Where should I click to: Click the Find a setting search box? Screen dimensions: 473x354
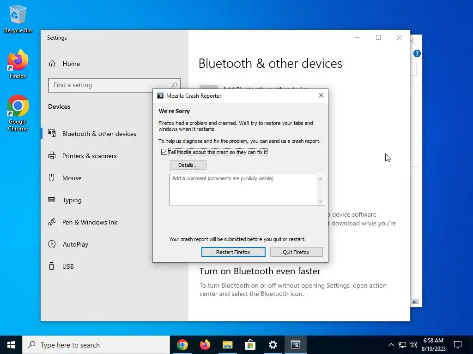point(115,85)
